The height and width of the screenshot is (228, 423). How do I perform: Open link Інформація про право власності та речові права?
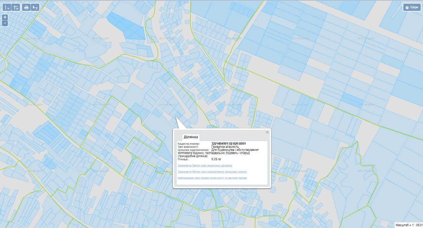[x=212, y=178]
